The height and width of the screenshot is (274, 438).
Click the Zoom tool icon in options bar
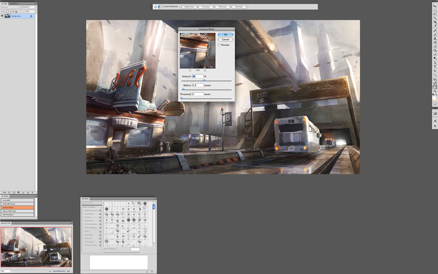point(155,7)
